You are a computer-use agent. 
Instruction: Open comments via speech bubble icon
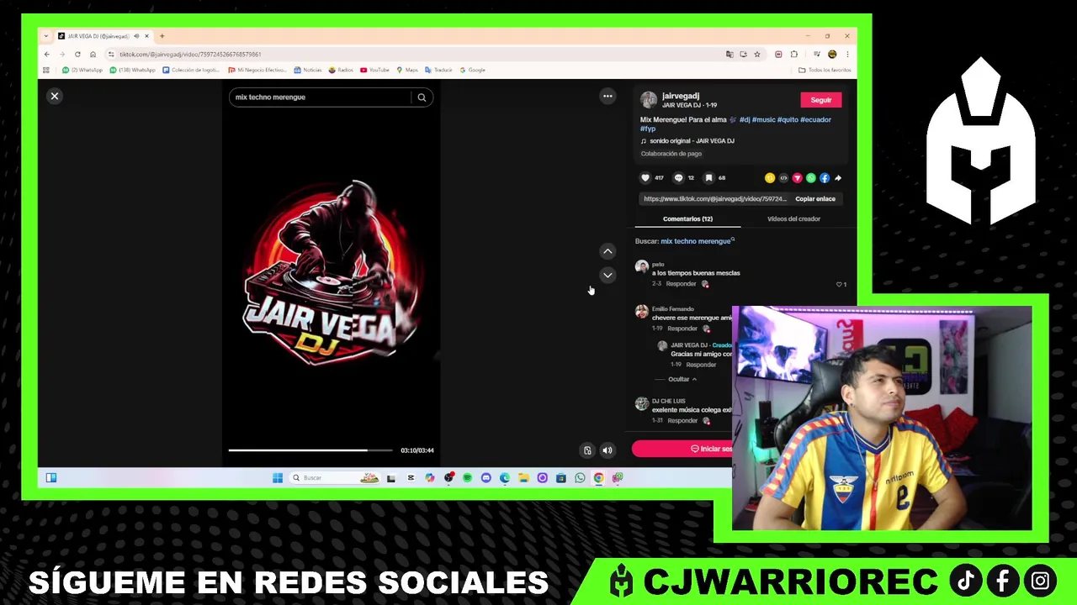pyautogui.click(x=678, y=178)
